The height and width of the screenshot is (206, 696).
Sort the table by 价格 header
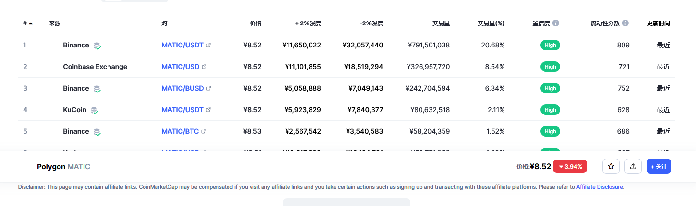[255, 23]
